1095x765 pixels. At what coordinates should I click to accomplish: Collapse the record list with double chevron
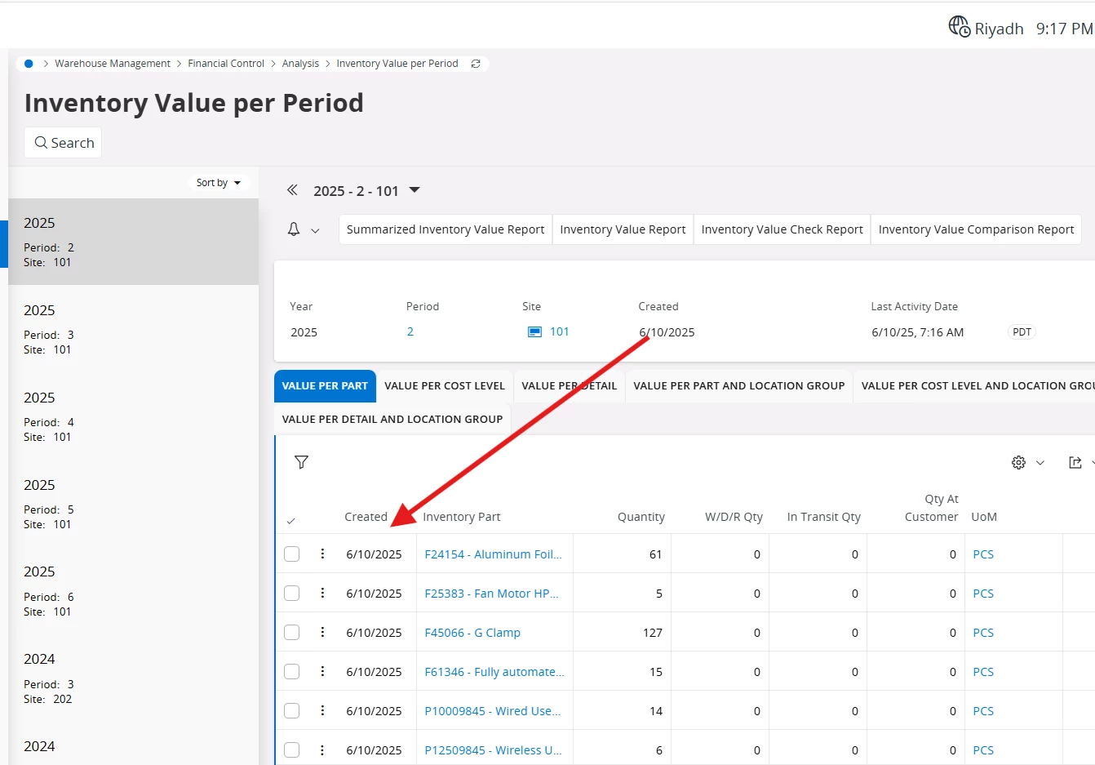(292, 190)
